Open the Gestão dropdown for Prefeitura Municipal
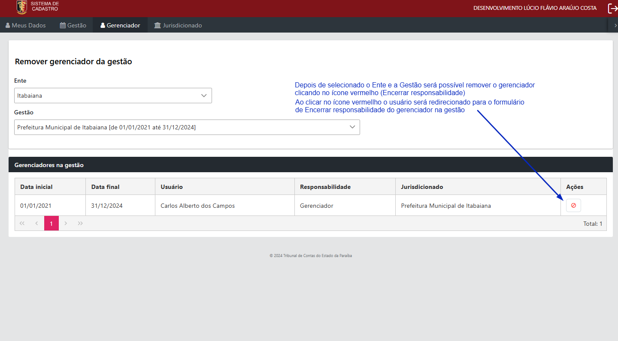The image size is (618, 341). [x=187, y=127]
